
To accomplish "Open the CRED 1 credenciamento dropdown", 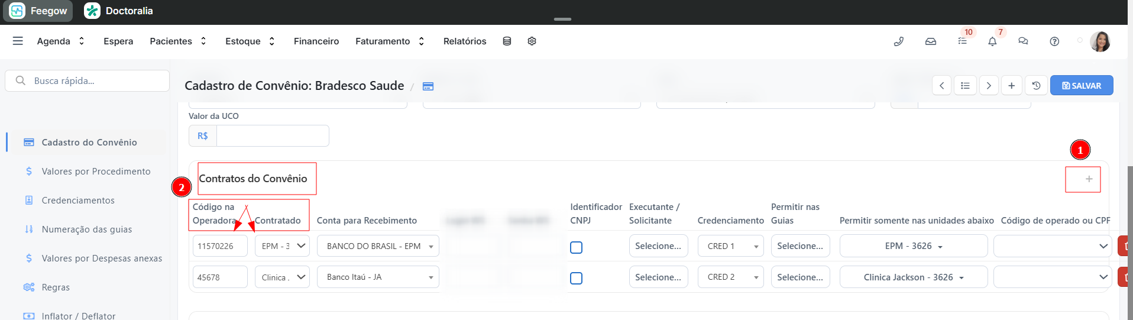I will [x=730, y=246].
